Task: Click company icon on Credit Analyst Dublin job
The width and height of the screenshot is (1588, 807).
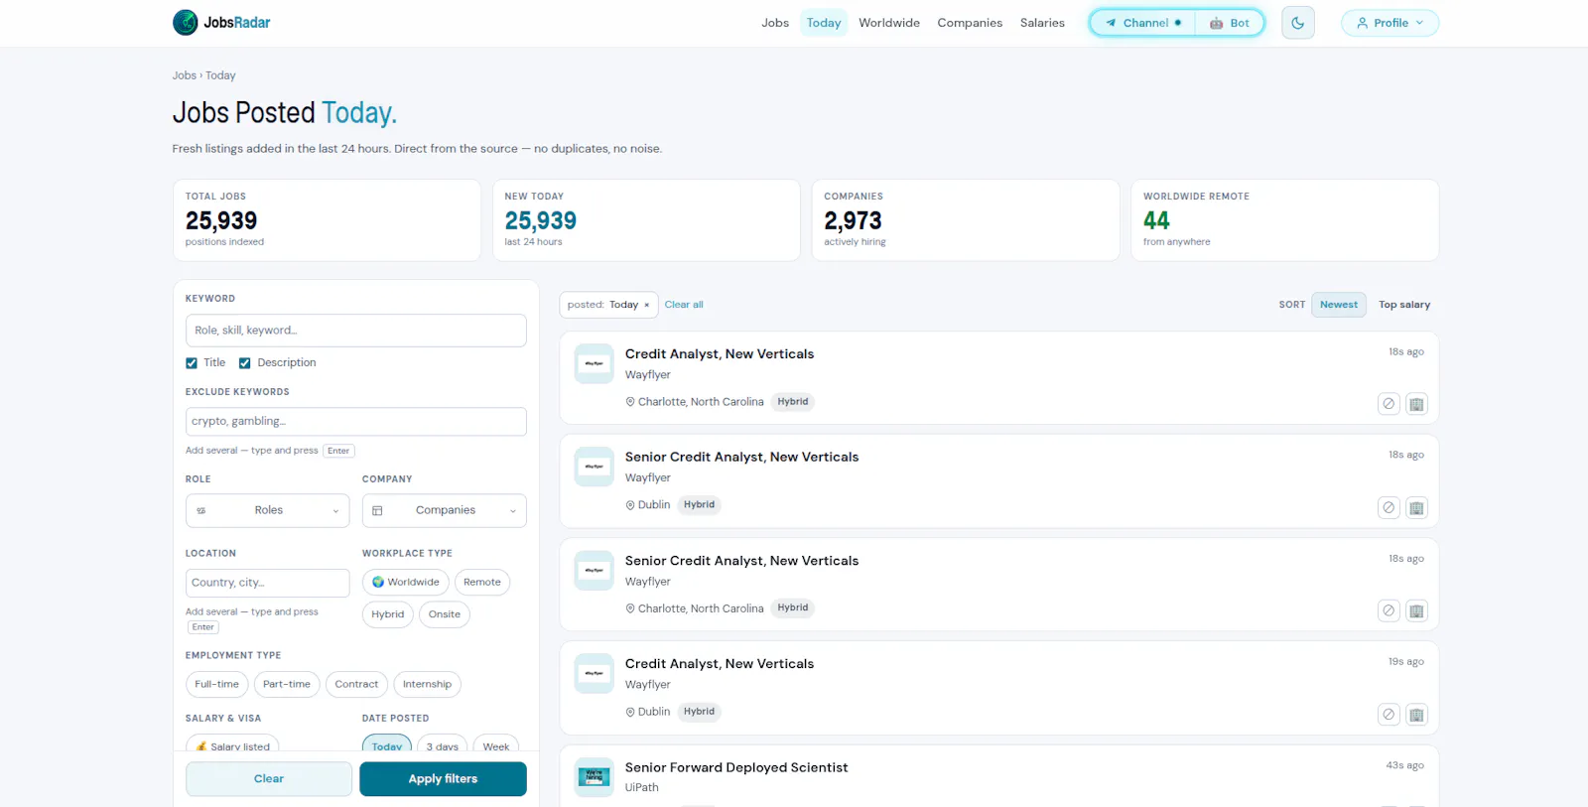Action: [1416, 715]
